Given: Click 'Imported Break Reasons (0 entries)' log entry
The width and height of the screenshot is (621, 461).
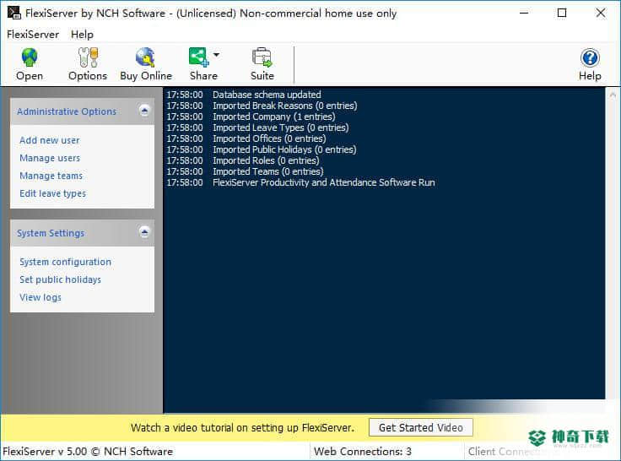Looking at the screenshot, I should tap(284, 106).
